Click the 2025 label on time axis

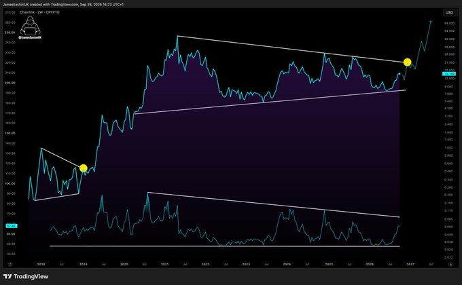(x=329, y=265)
